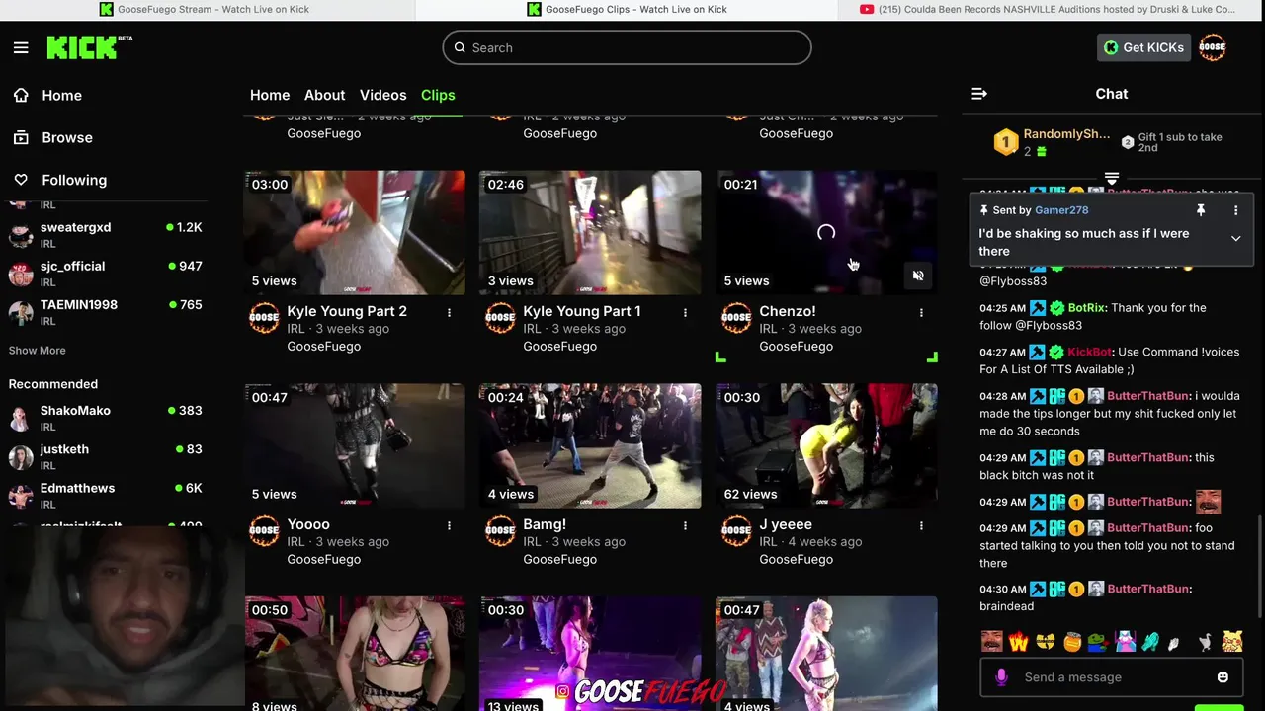Open options menu for the J yeeee clip
The height and width of the screenshot is (711, 1265).
click(921, 525)
